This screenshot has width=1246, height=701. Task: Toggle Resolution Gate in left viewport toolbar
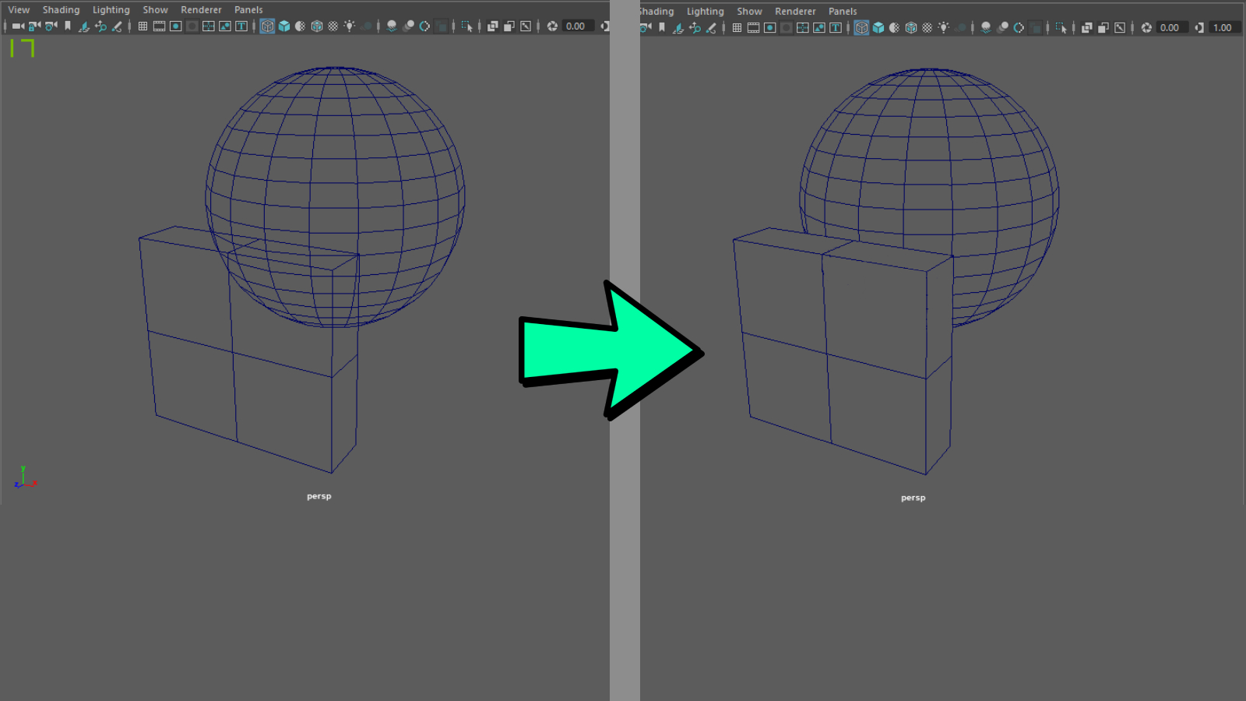176,26
